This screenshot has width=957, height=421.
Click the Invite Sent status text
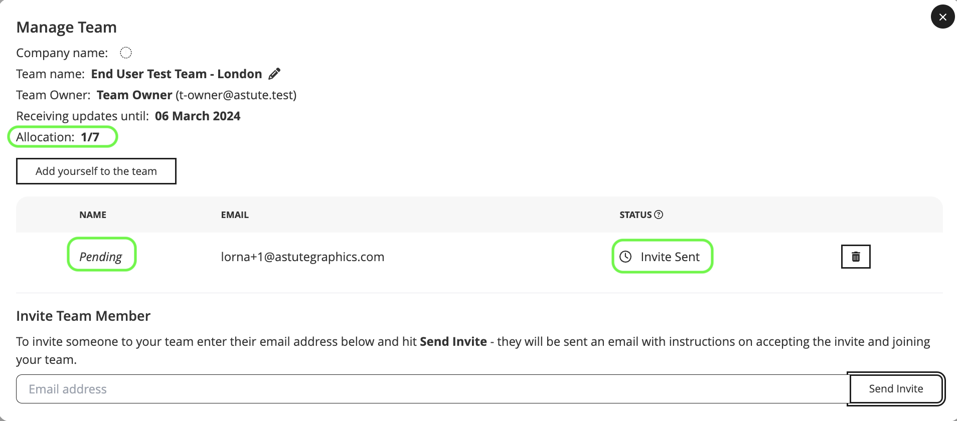[x=670, y=257]
